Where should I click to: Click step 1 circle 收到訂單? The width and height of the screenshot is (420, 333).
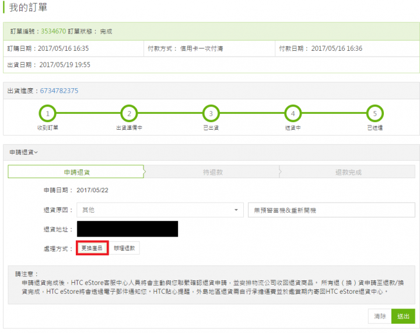[x=47, y=113]
